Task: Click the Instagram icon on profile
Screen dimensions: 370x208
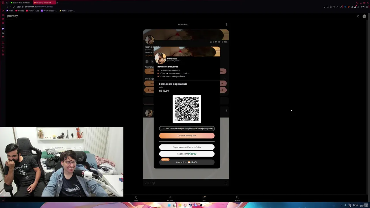Action: 147,62
